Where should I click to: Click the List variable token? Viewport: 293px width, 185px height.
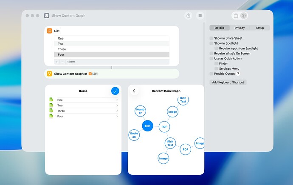(93, 74)
